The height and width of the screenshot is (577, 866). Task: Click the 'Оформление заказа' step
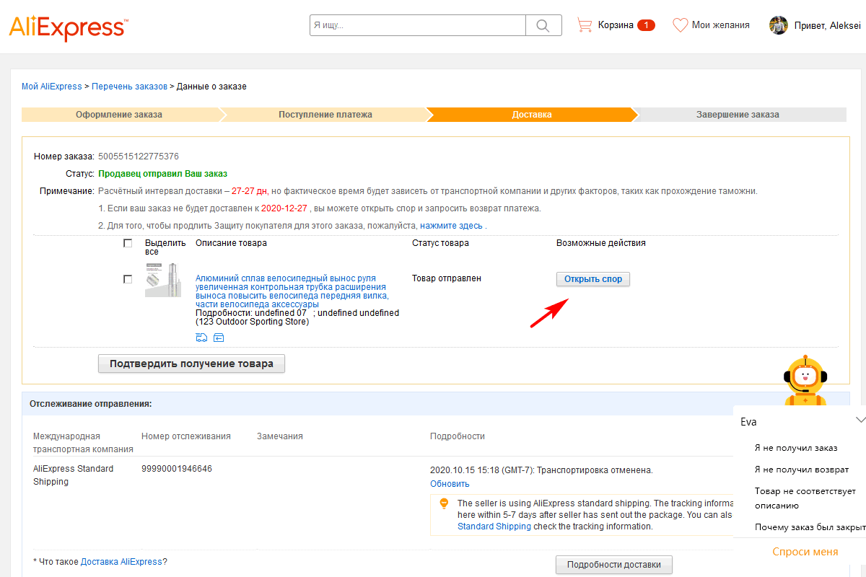coord(119,115)
